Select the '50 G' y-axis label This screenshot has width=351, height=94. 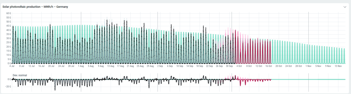click(x=9, y=22)
